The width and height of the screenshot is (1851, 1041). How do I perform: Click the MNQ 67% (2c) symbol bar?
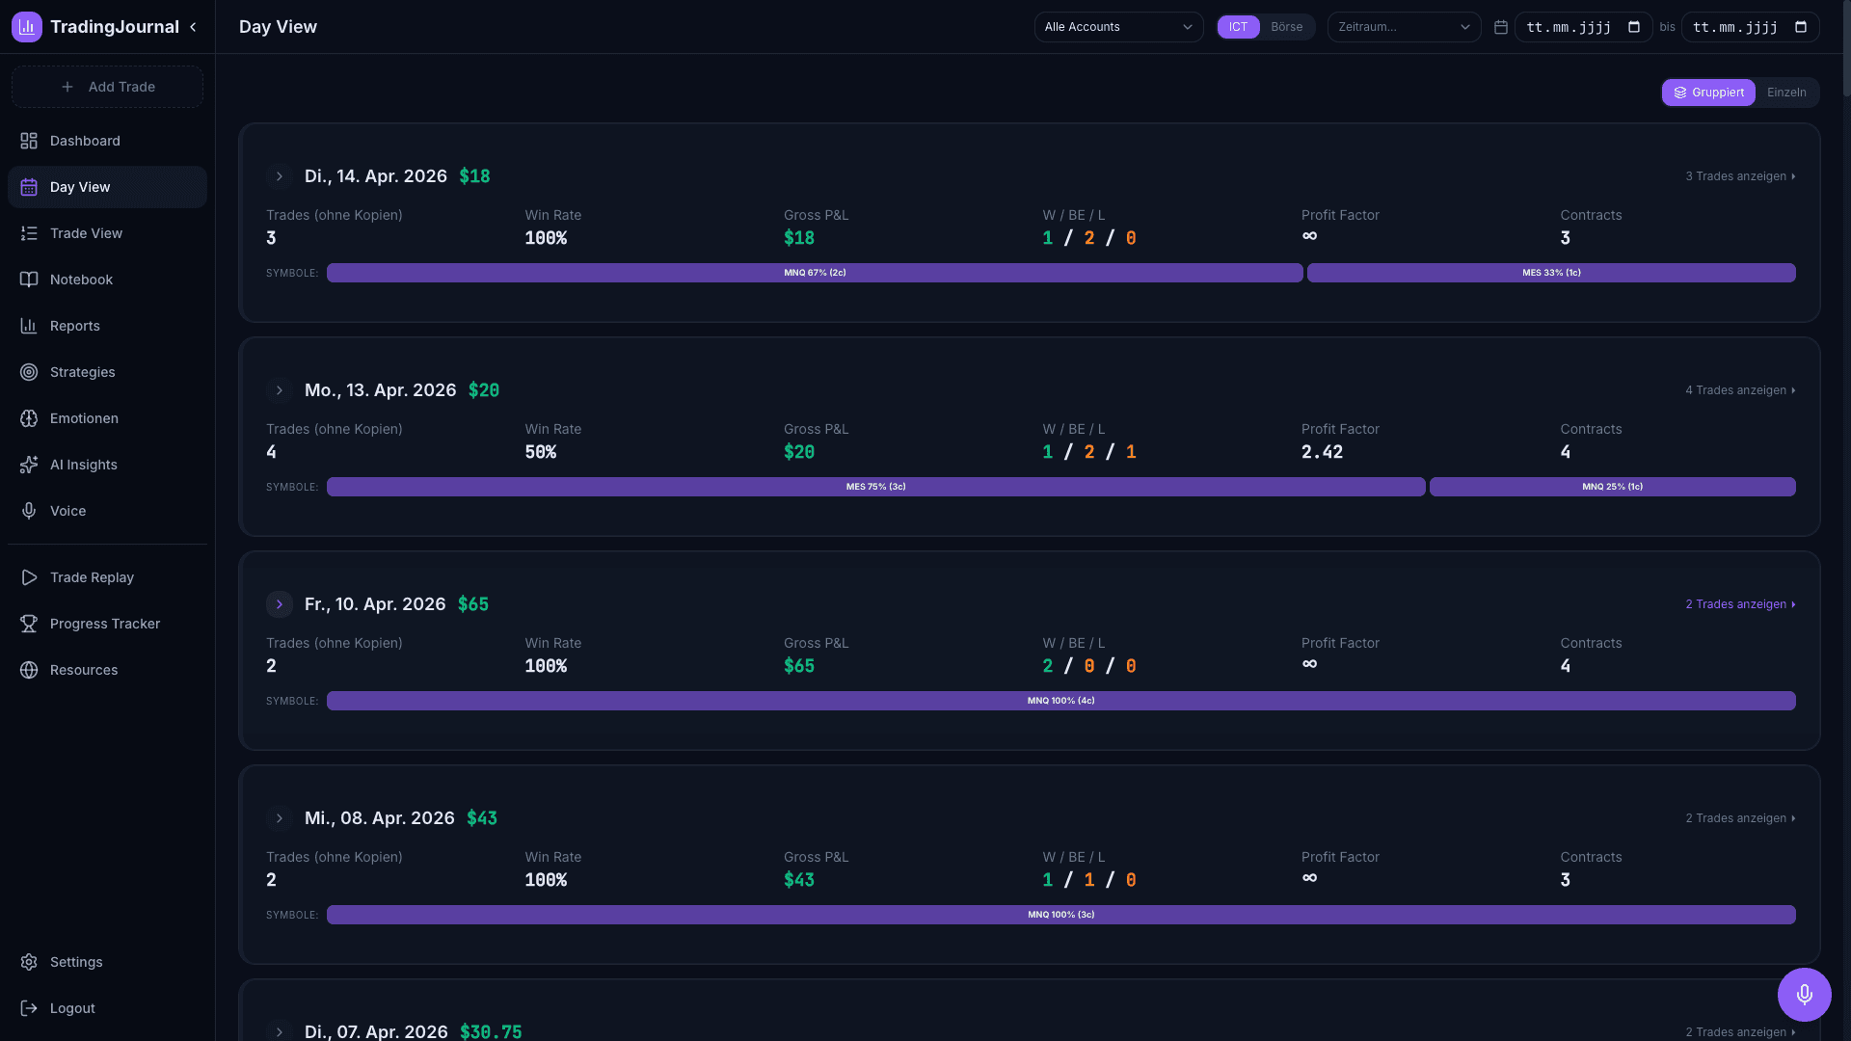pos(815,273)
